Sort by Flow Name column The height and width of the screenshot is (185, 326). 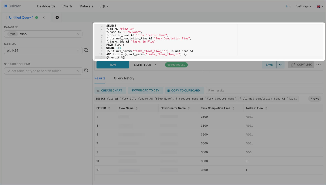coord(137,108)
